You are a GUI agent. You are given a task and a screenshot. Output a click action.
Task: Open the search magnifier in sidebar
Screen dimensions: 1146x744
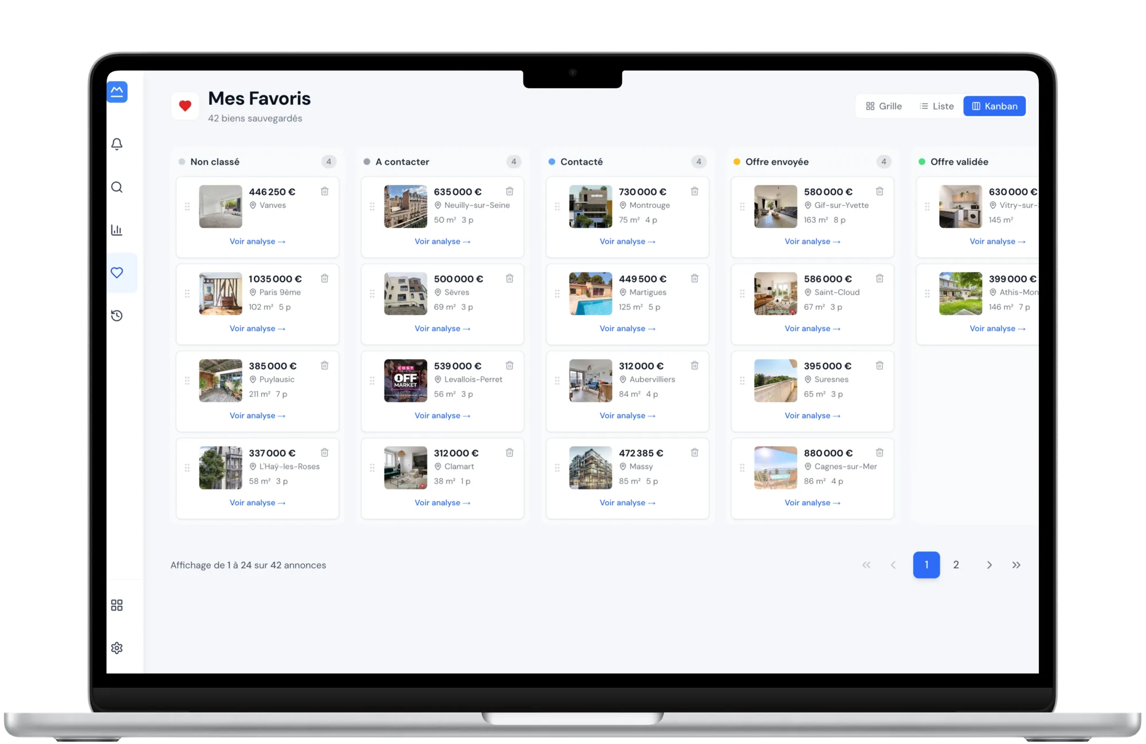pos(117,187)
